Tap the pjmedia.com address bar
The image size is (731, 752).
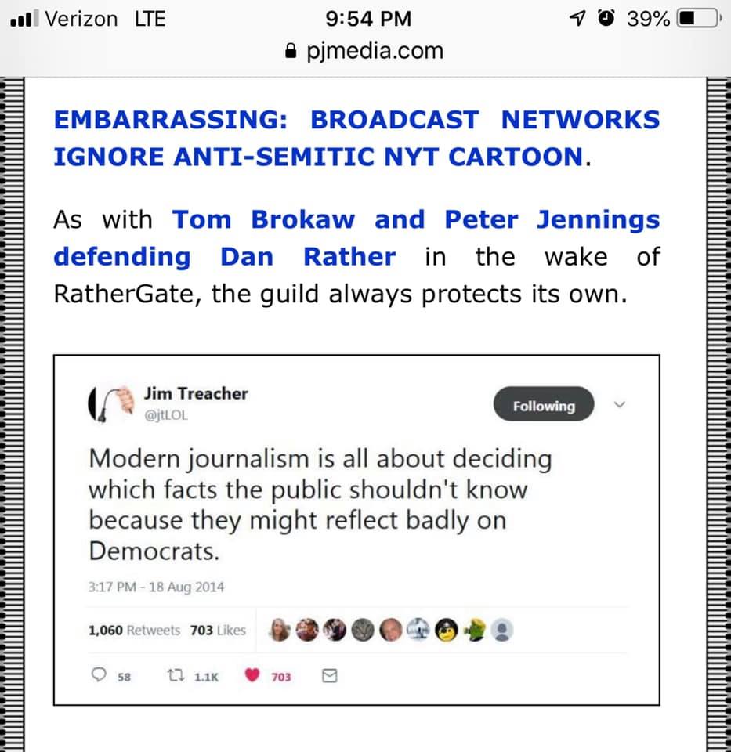[364, 50]
